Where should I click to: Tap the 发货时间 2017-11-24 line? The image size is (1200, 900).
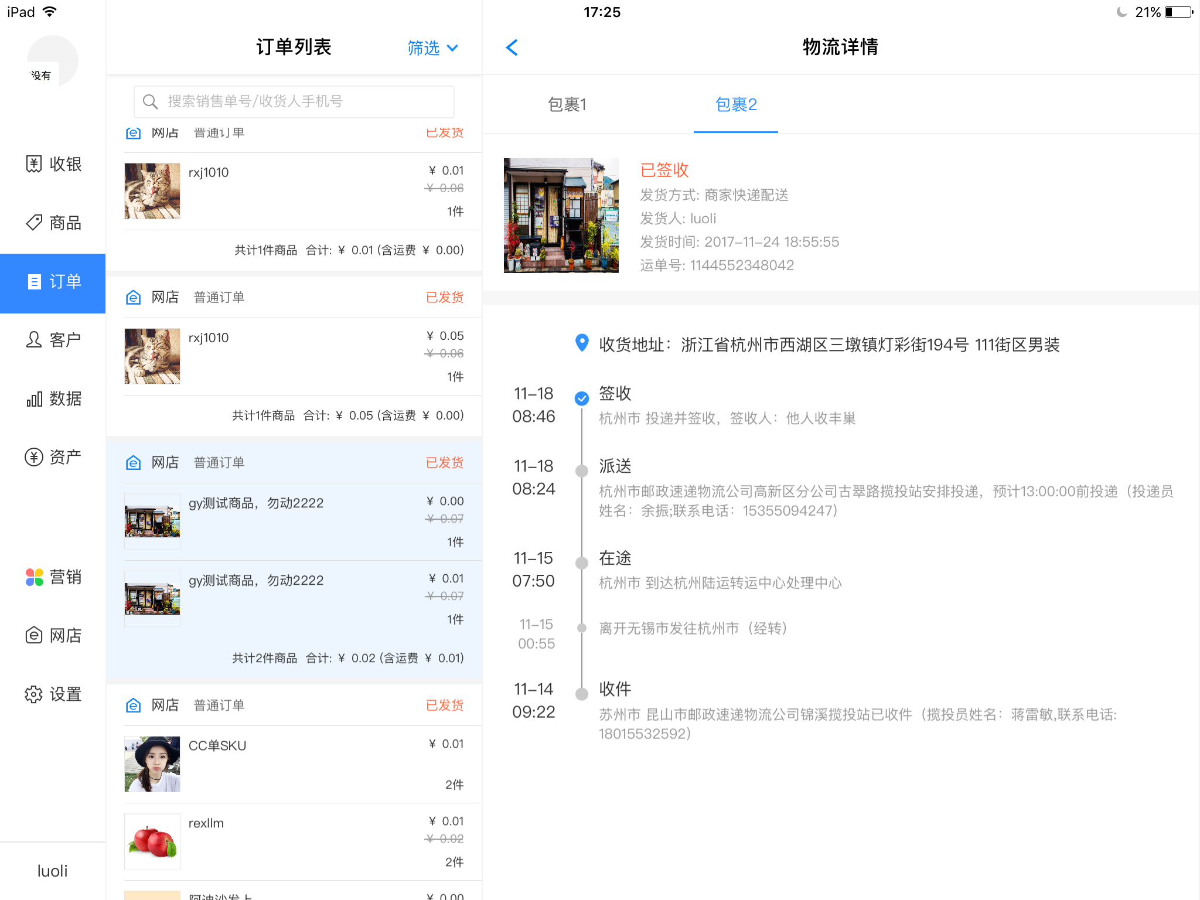[x=739, y=242]
